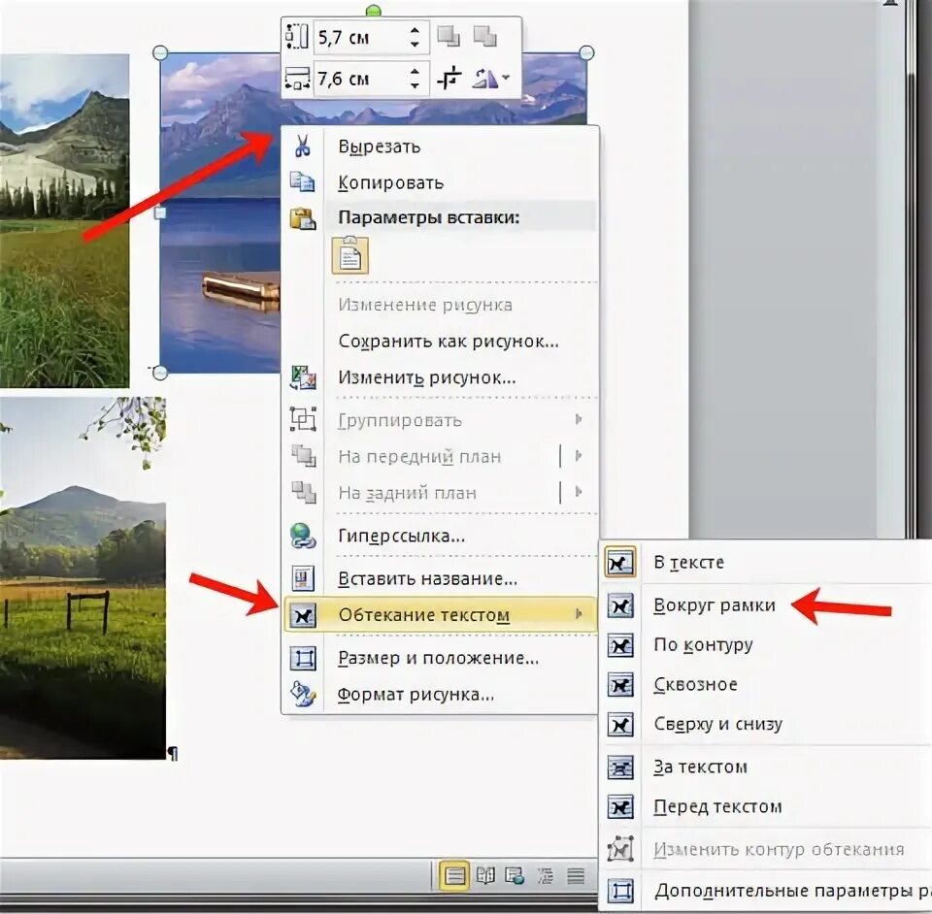Click the Format Picture icon
The image size is (932, 914).
click(303, 694)
